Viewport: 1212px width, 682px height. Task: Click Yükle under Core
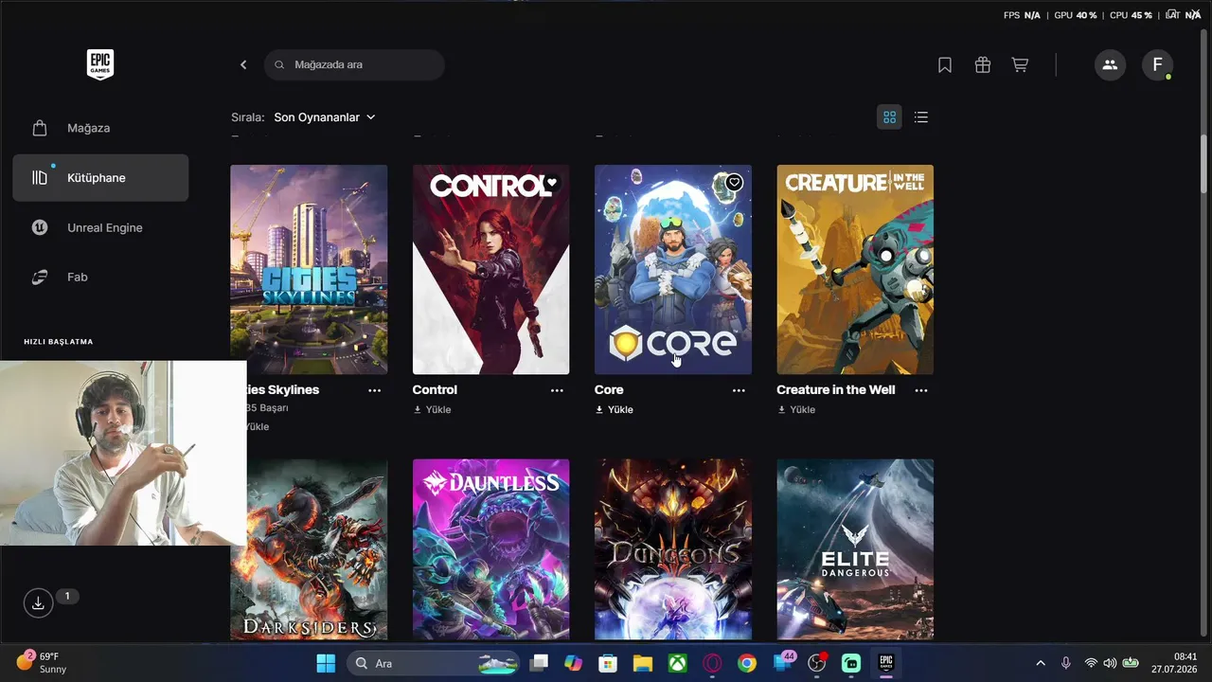point(615,410)
